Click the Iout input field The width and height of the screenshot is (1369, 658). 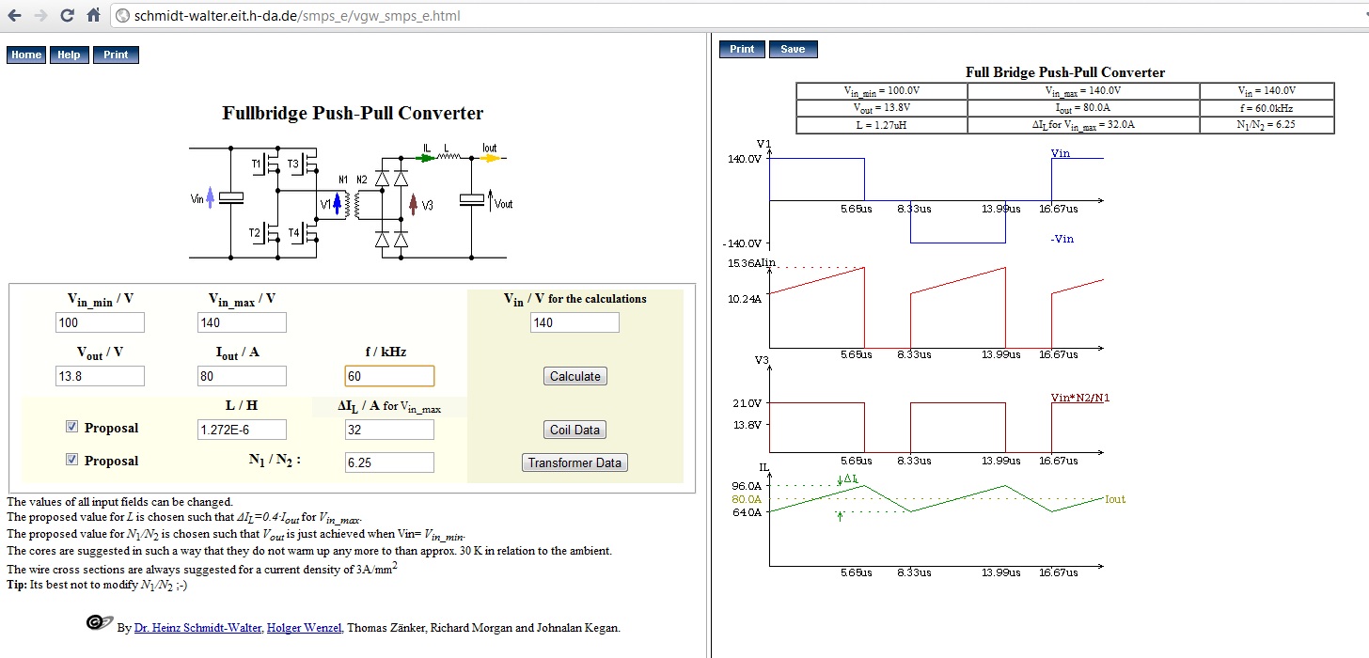click(242, 376)
